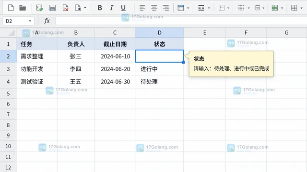The width and height of the screenshot is (307, 172).
Task: Select column D header
Action: (159, 32)
